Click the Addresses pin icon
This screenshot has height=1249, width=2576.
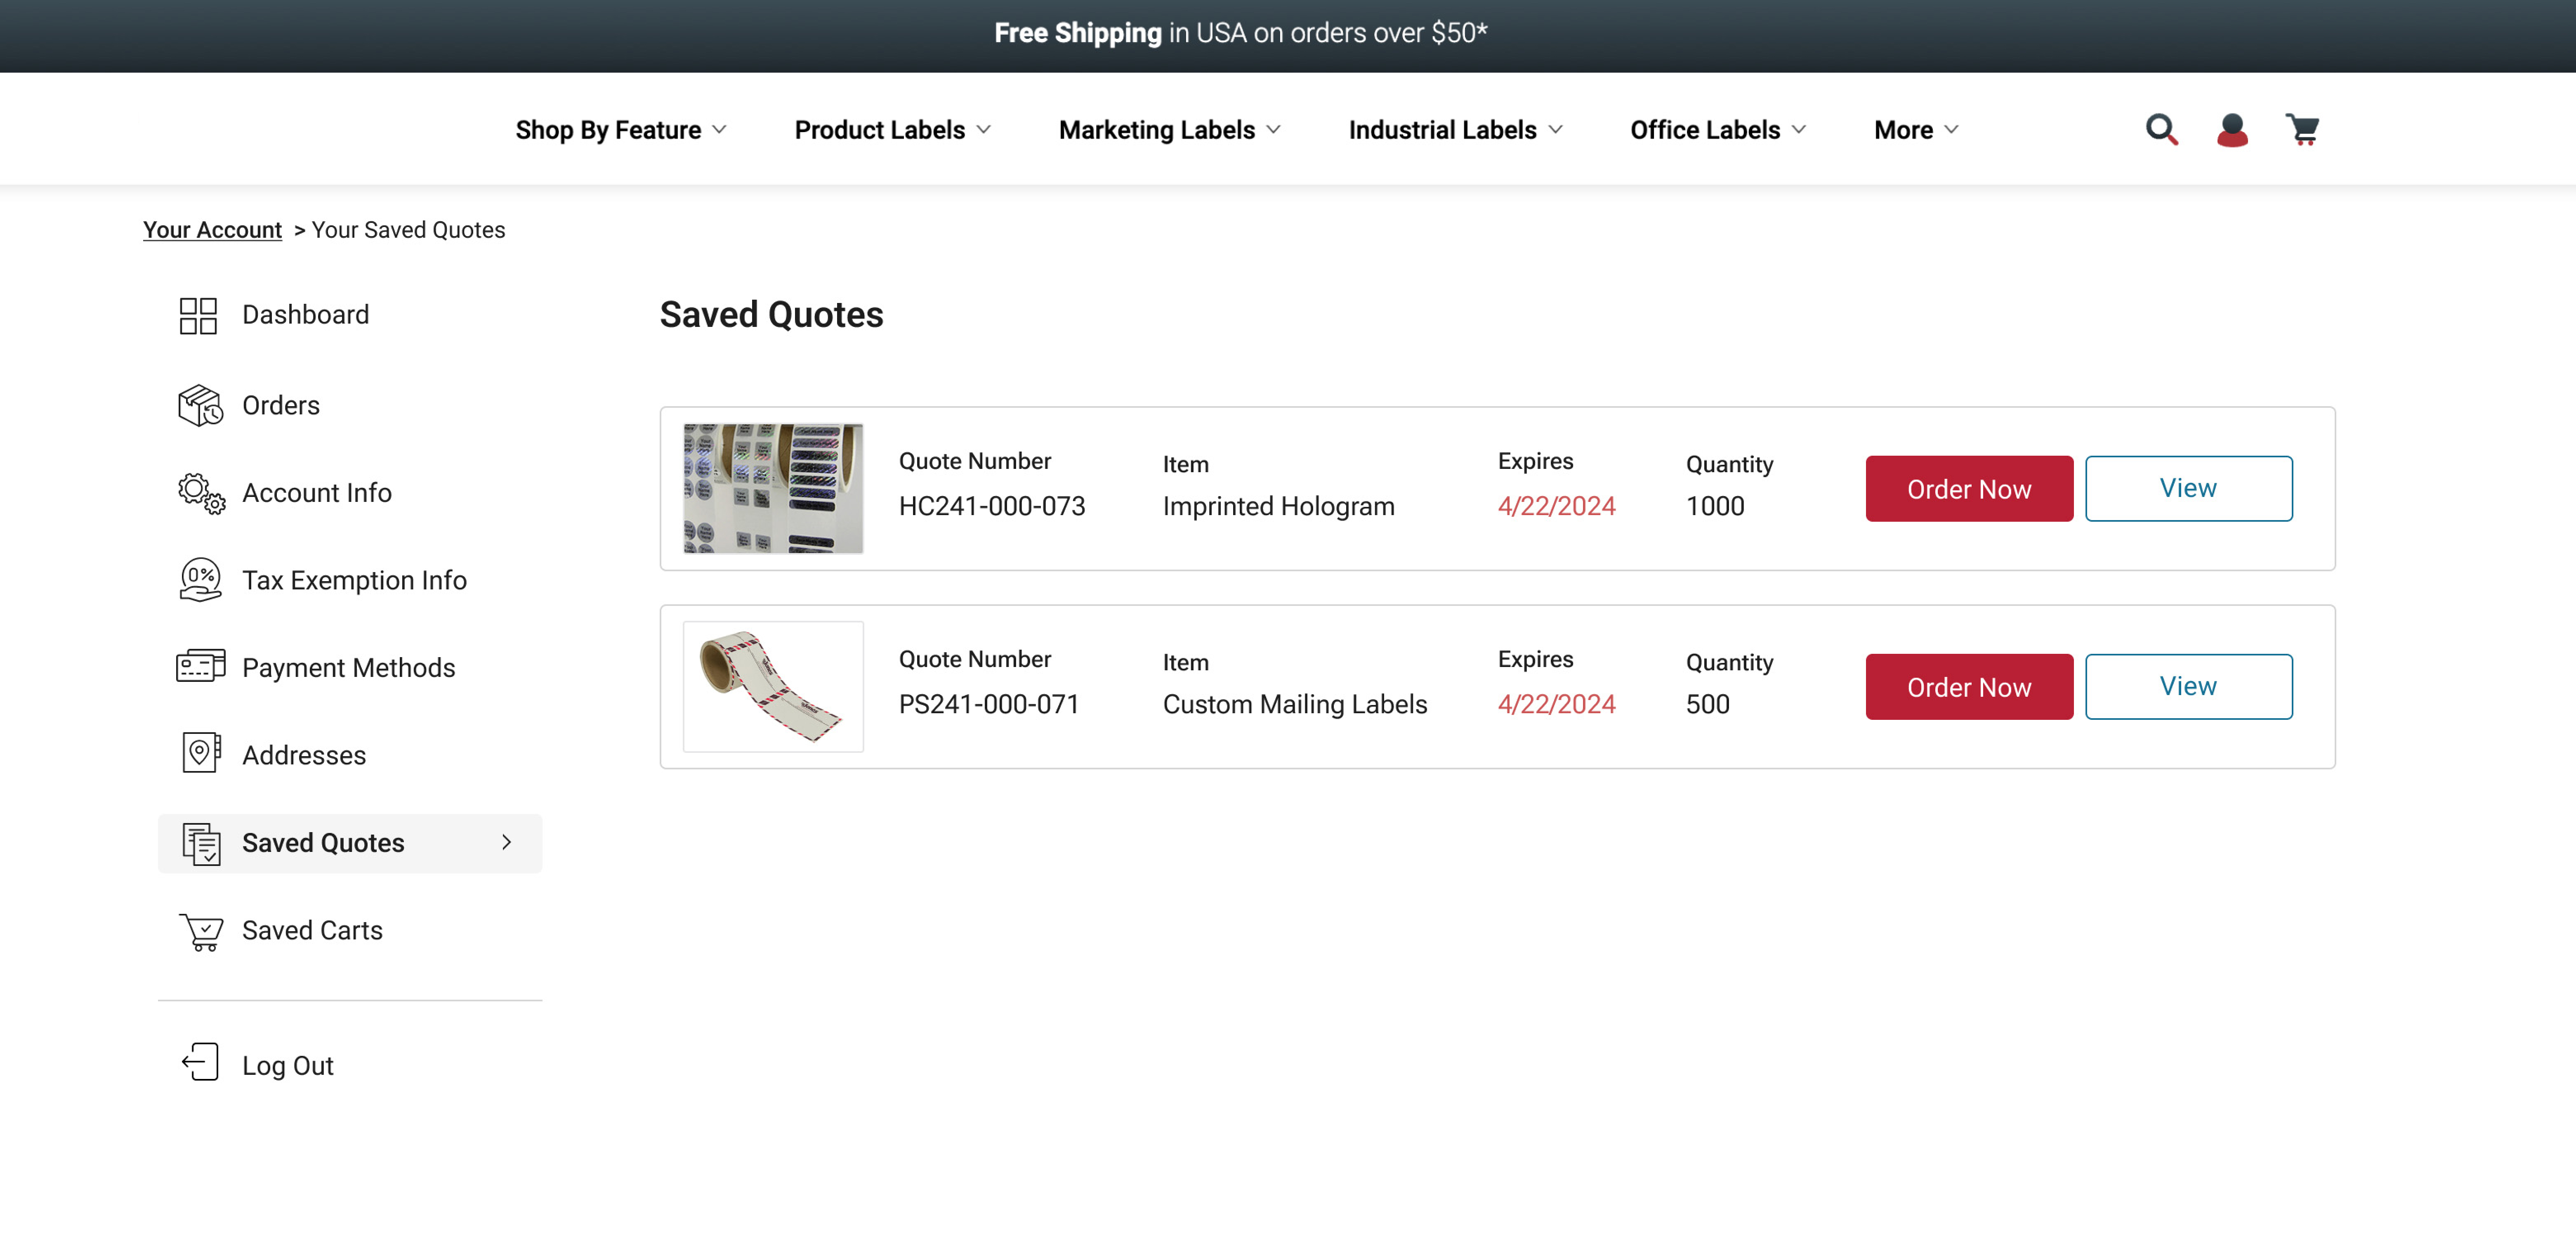pos(200,755)
